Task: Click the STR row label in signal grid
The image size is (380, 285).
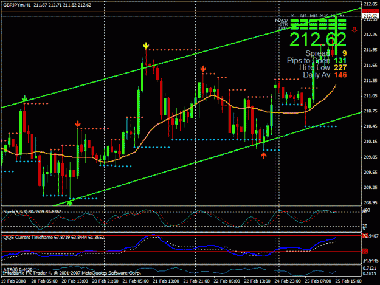Action: pyautogui.click(x=284, y=24)
